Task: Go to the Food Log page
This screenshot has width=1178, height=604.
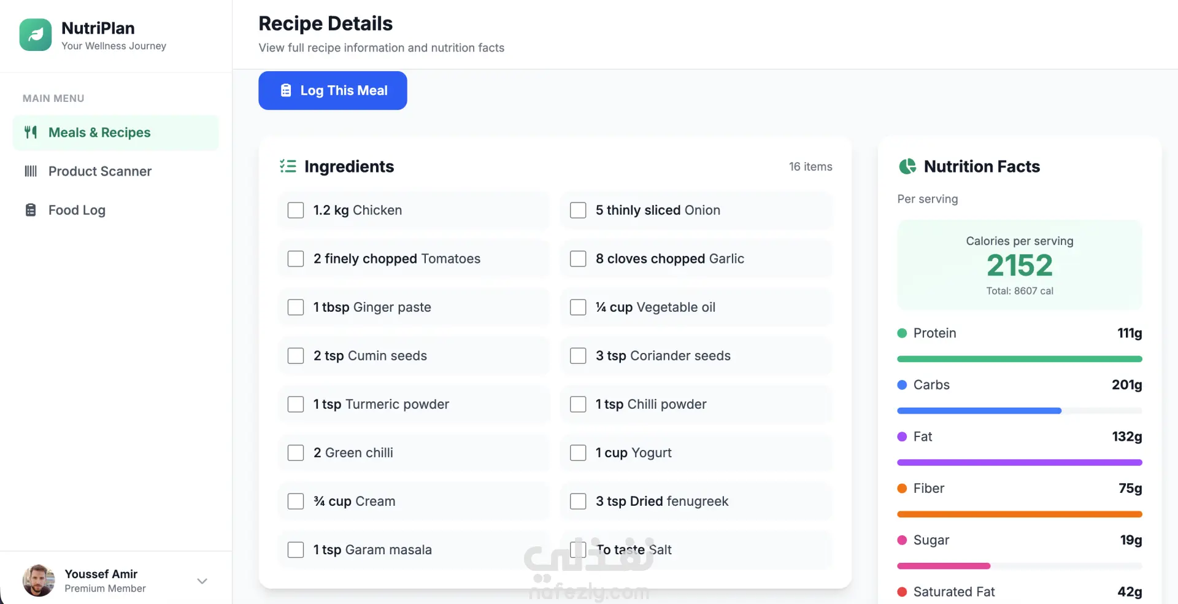Action: [x=115, y=210]
